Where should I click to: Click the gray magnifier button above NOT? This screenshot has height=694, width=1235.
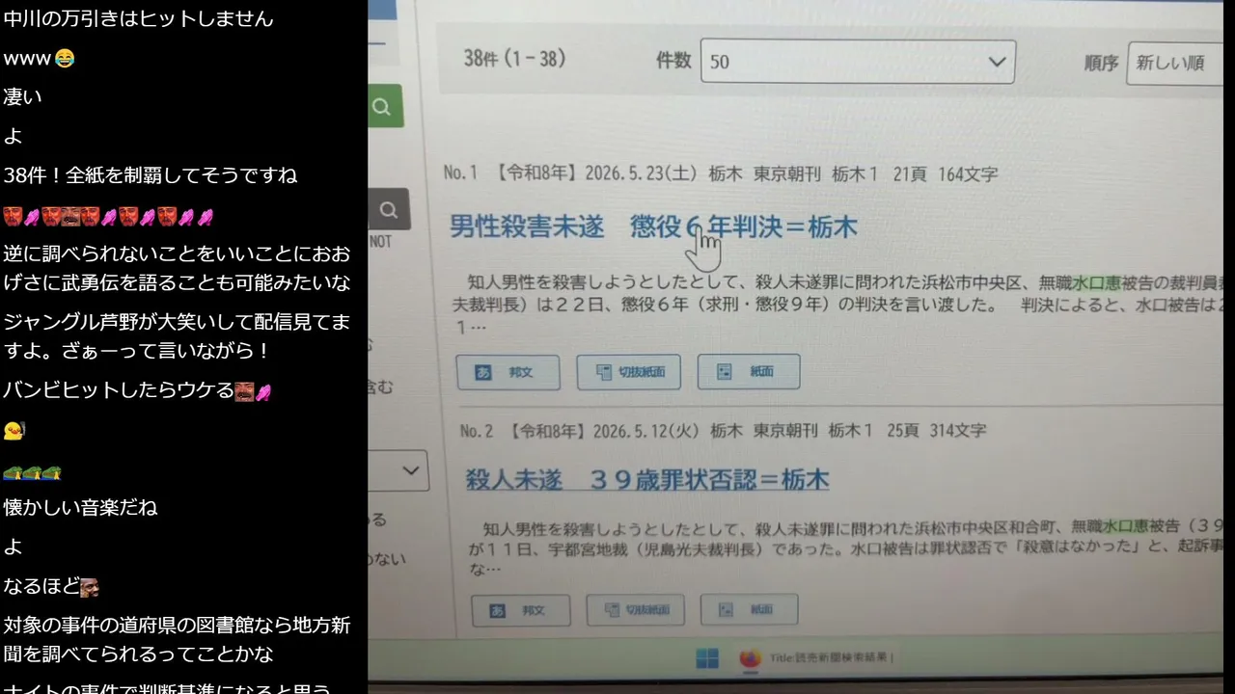389,210
